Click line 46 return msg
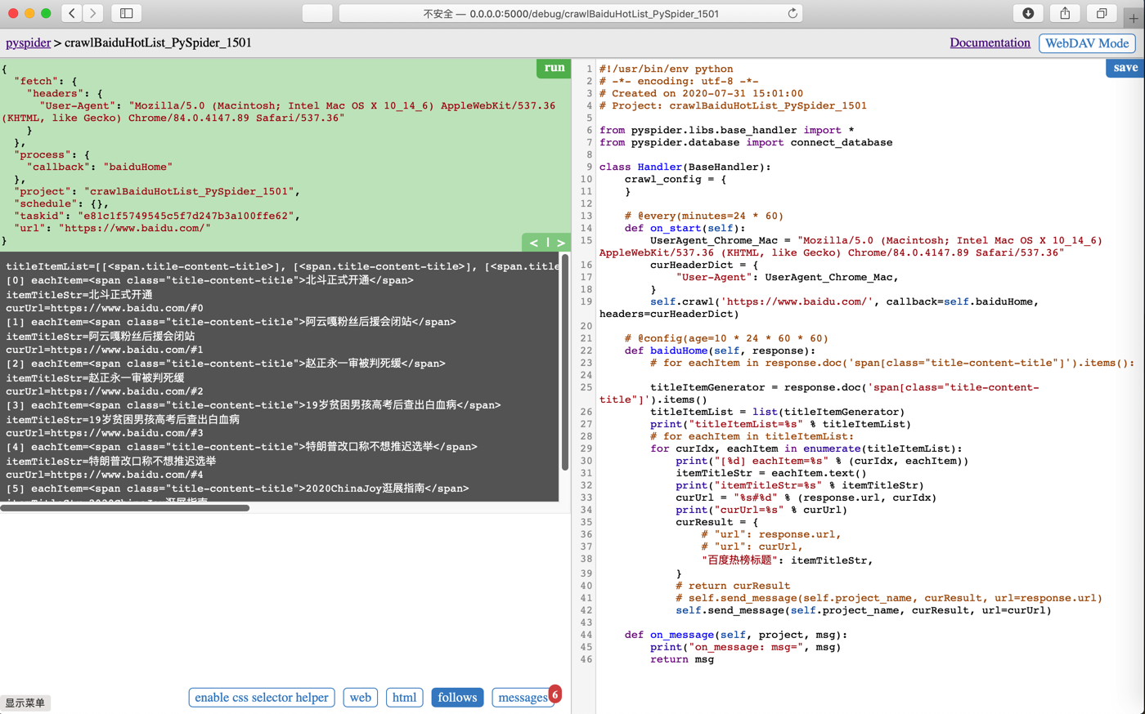Screen dimensions: 1145x714 pyautogui.click(x=682, y=659)
